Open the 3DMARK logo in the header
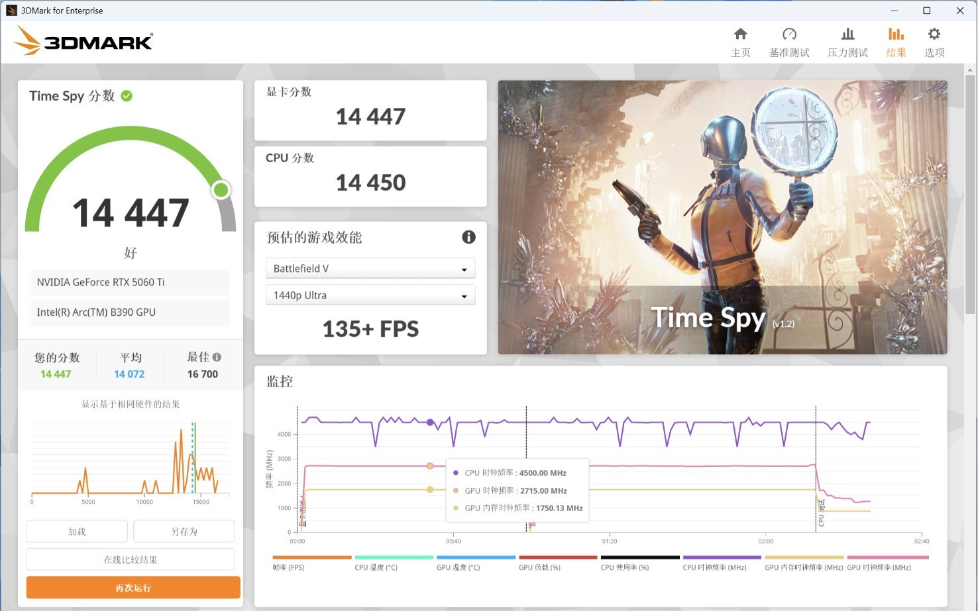 [x=82, y=40]
